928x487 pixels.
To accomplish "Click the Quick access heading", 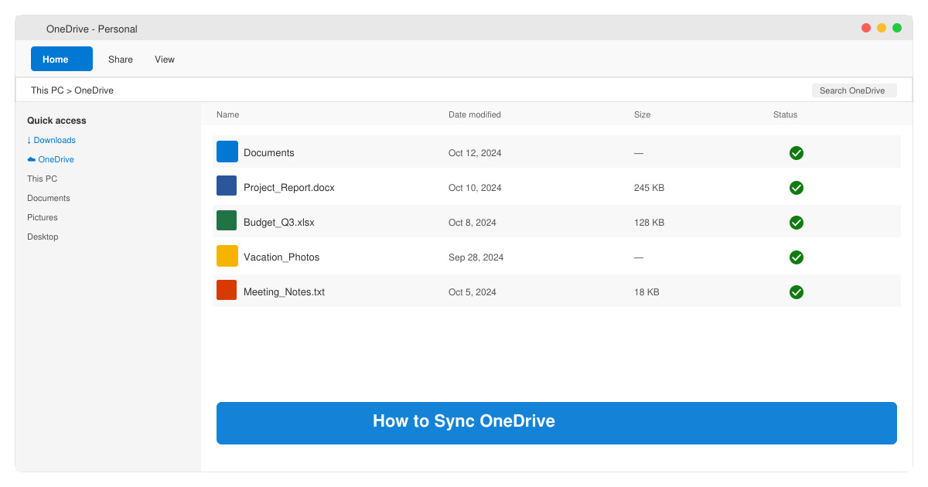I will 56,121.
